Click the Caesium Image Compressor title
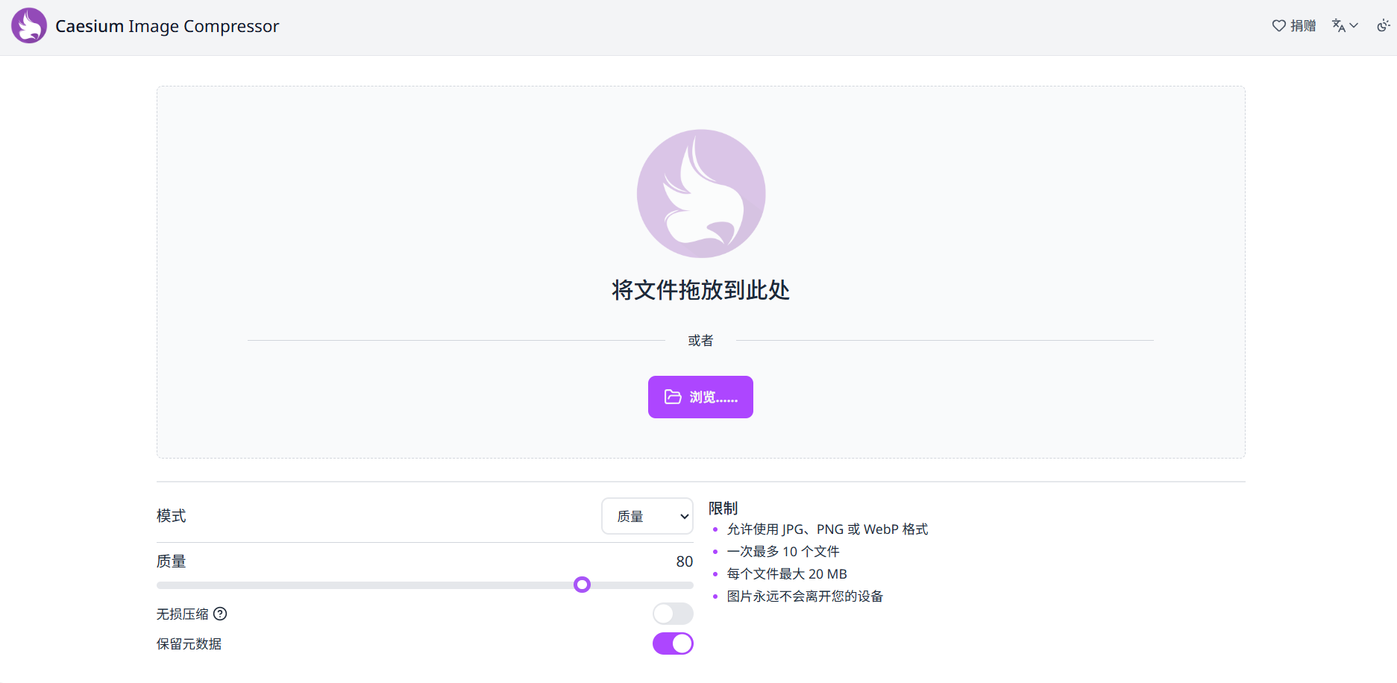 [167, 26]
